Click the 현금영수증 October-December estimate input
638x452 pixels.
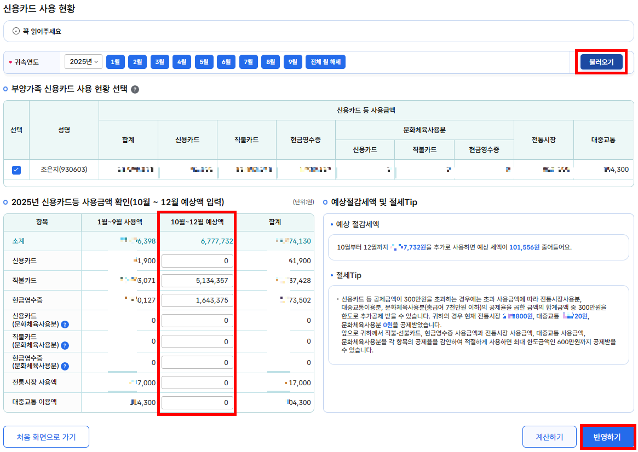(x=197, y=300)
